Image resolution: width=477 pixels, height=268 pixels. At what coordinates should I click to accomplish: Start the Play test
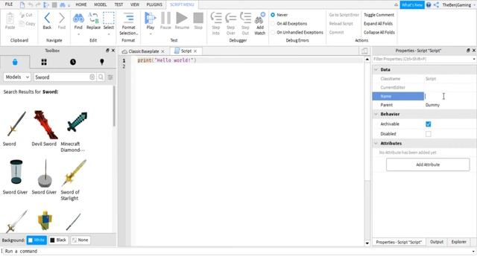pos(150,18)
